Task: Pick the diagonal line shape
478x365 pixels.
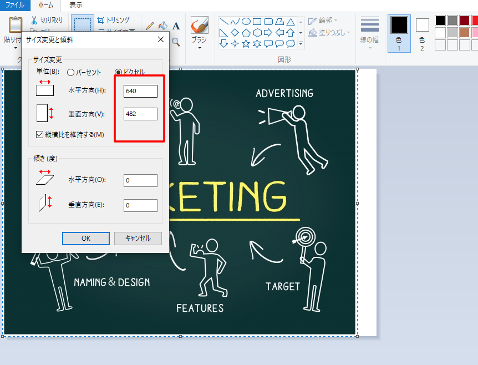Action: point(223,22)
